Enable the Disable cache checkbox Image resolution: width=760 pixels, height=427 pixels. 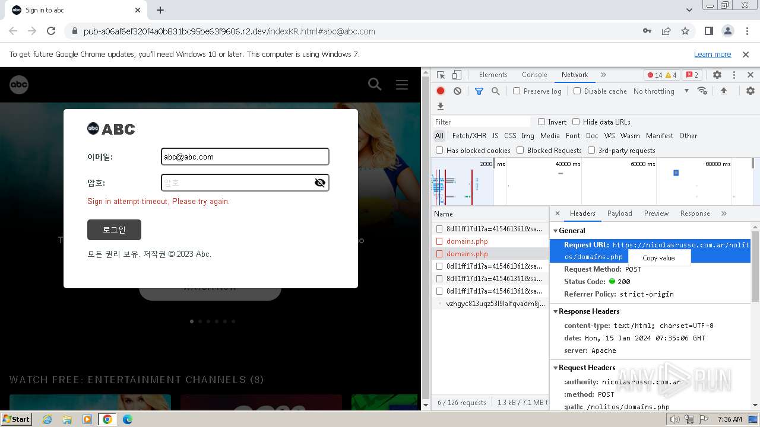point(577,91)
